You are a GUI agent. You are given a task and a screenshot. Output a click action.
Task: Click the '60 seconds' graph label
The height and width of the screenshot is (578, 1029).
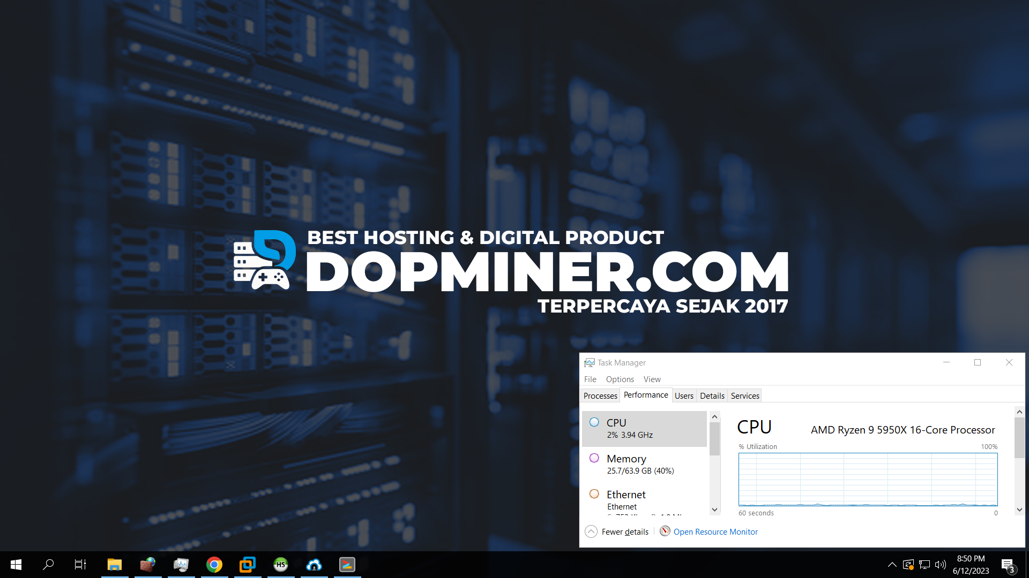[x=756, y=513]
